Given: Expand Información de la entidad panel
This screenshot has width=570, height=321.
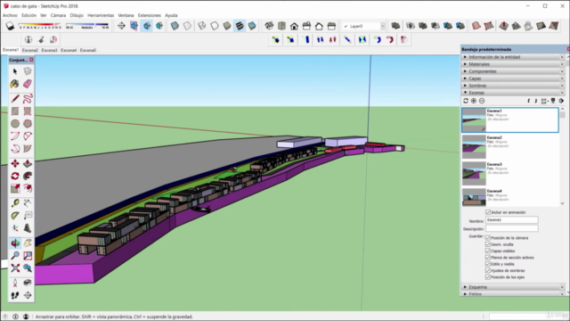Looking at the screenshot, I should [513, 57].
